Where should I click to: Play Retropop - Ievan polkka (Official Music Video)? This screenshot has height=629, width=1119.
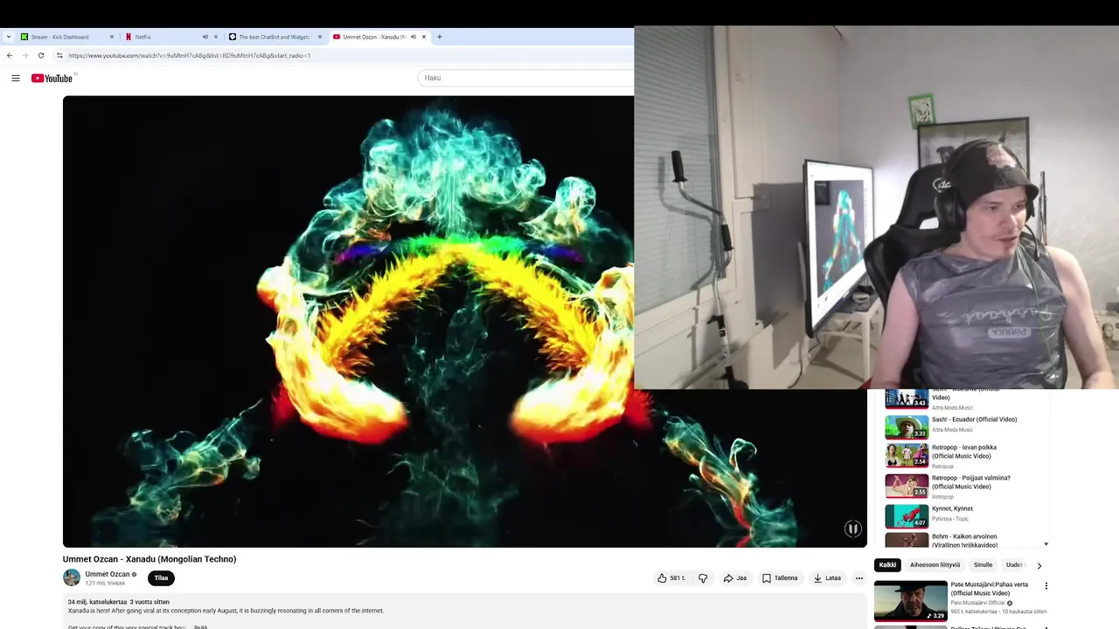tap(963, 452)
